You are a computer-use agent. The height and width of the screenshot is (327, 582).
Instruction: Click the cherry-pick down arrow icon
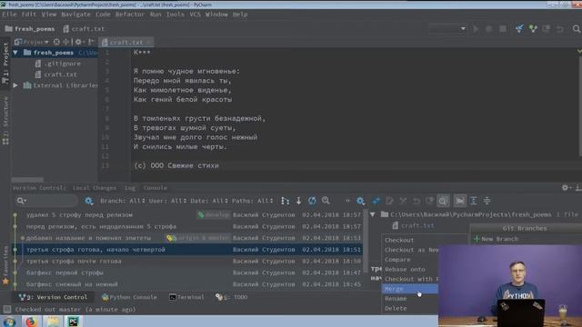(298, 201)
